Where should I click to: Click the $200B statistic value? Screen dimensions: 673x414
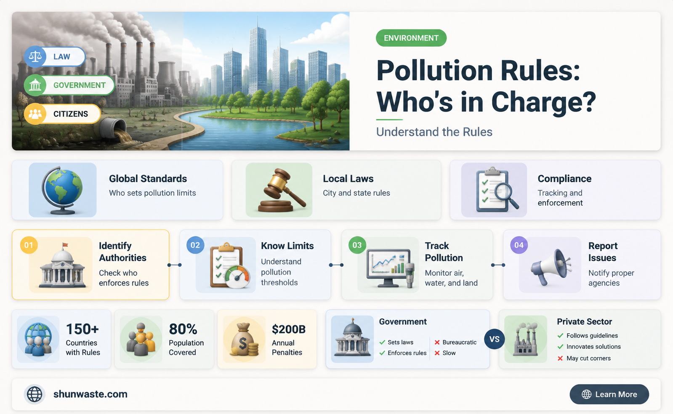coord(289,329)
